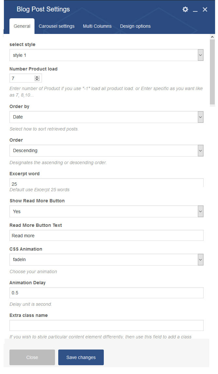Click the Save changes button
Screen dimensions: 218x374
point(81,357)
